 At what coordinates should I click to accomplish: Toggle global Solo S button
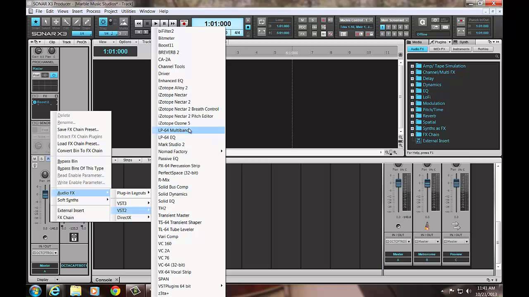pos(312,20)
